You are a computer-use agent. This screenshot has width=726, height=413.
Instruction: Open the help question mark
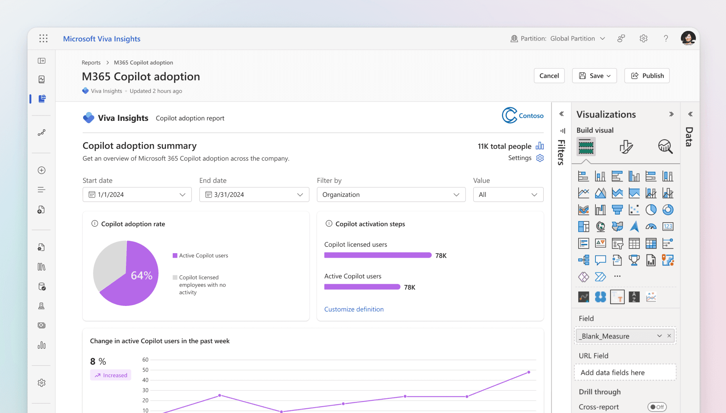[x=666, y=38]
